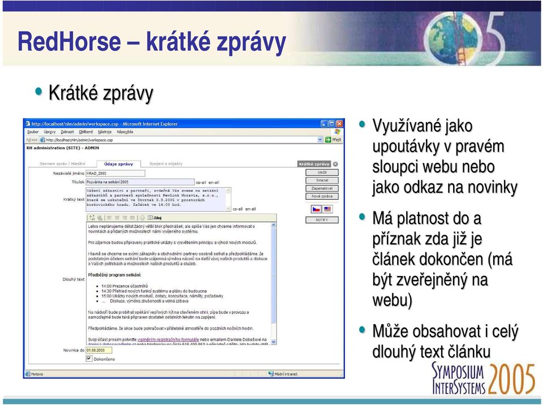Click the Smazat button

click(x=322, y=180)
